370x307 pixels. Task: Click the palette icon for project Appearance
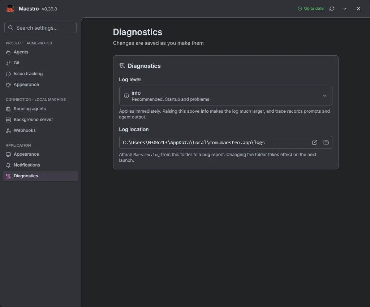(x=8, y=85)
